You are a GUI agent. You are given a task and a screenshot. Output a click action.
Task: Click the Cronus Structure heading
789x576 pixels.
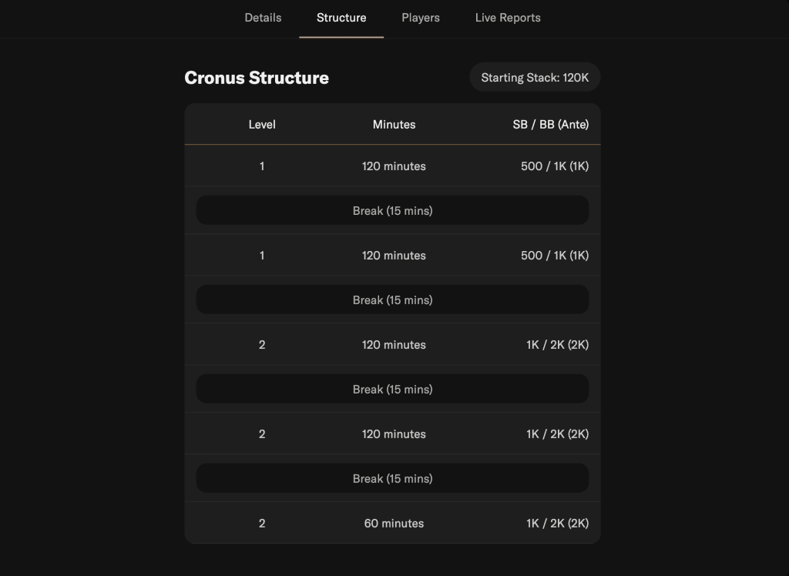coord(257,78)
